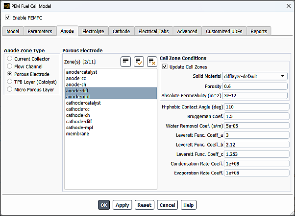Close the PEM Fuel Cell Model dialog
Screen dimensions: 295x216
point(289,6)
